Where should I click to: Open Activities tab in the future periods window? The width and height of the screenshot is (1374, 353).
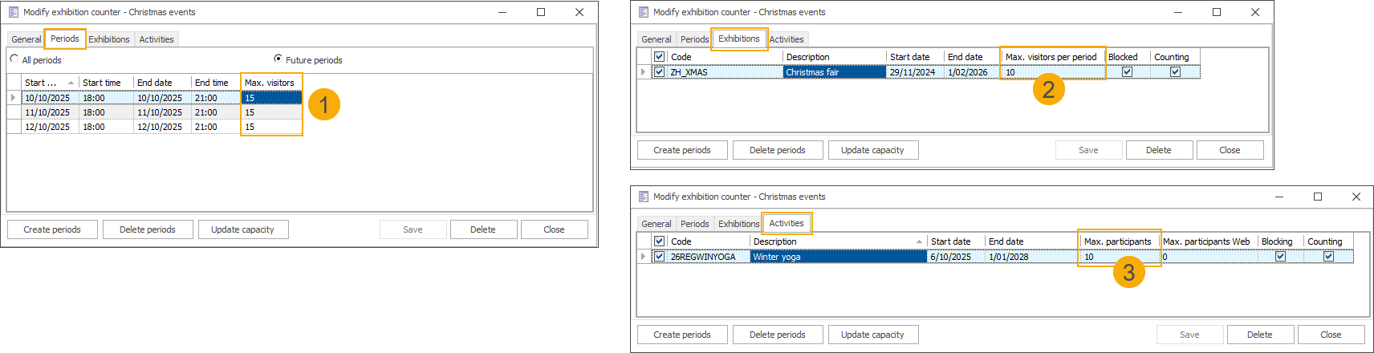point(156,39)
